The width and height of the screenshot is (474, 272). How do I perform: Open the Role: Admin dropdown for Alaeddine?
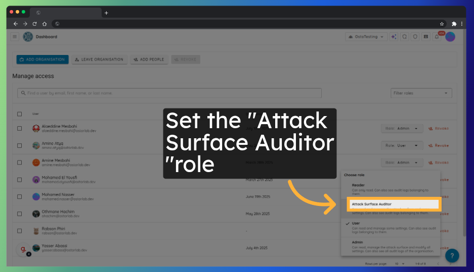402,129
